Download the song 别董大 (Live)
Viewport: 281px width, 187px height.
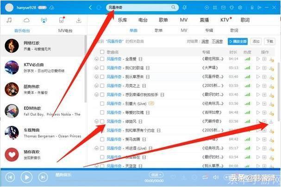pos(271,104)
